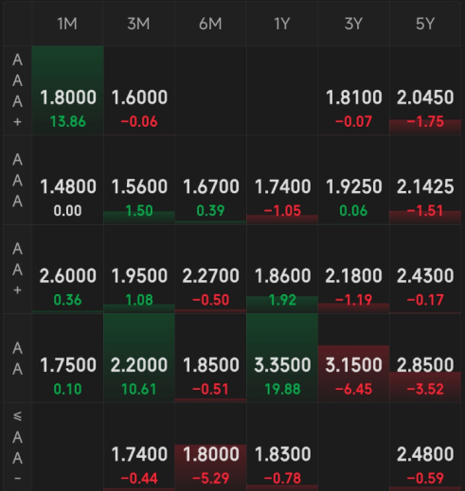Click the AA+ rating row label
Viewport: 465px width, 491px height.
point(17,270)
